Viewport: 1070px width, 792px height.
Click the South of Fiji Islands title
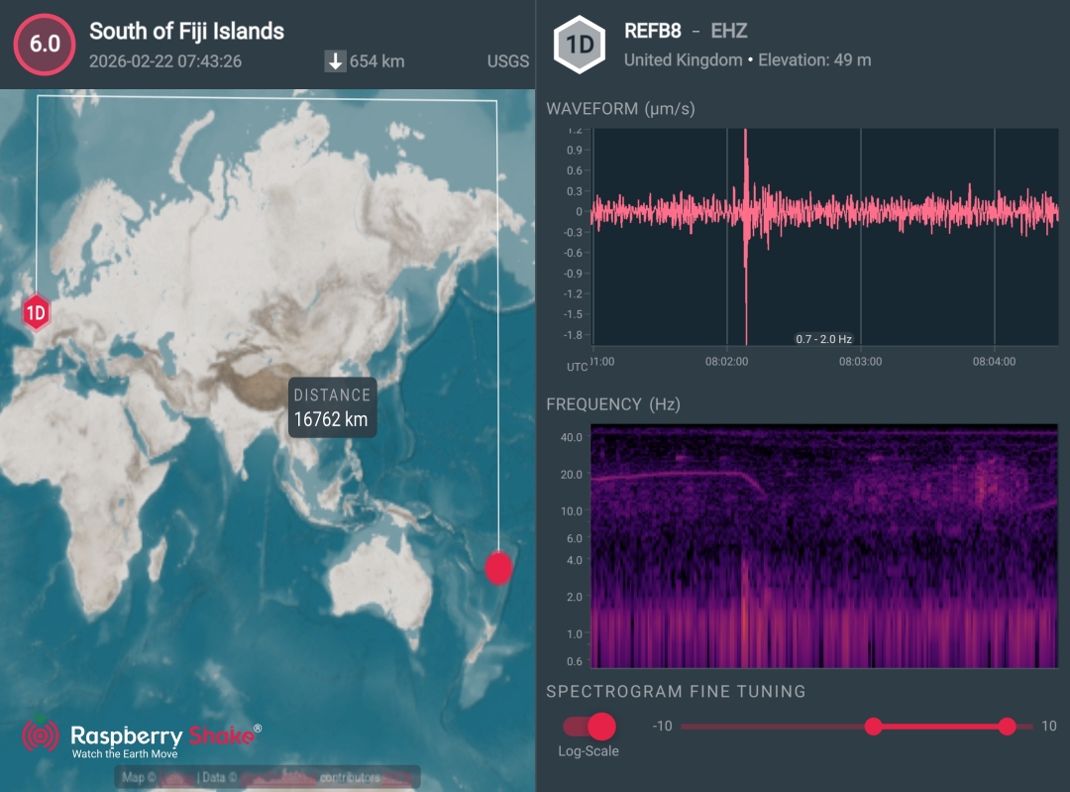pos(186,31)
